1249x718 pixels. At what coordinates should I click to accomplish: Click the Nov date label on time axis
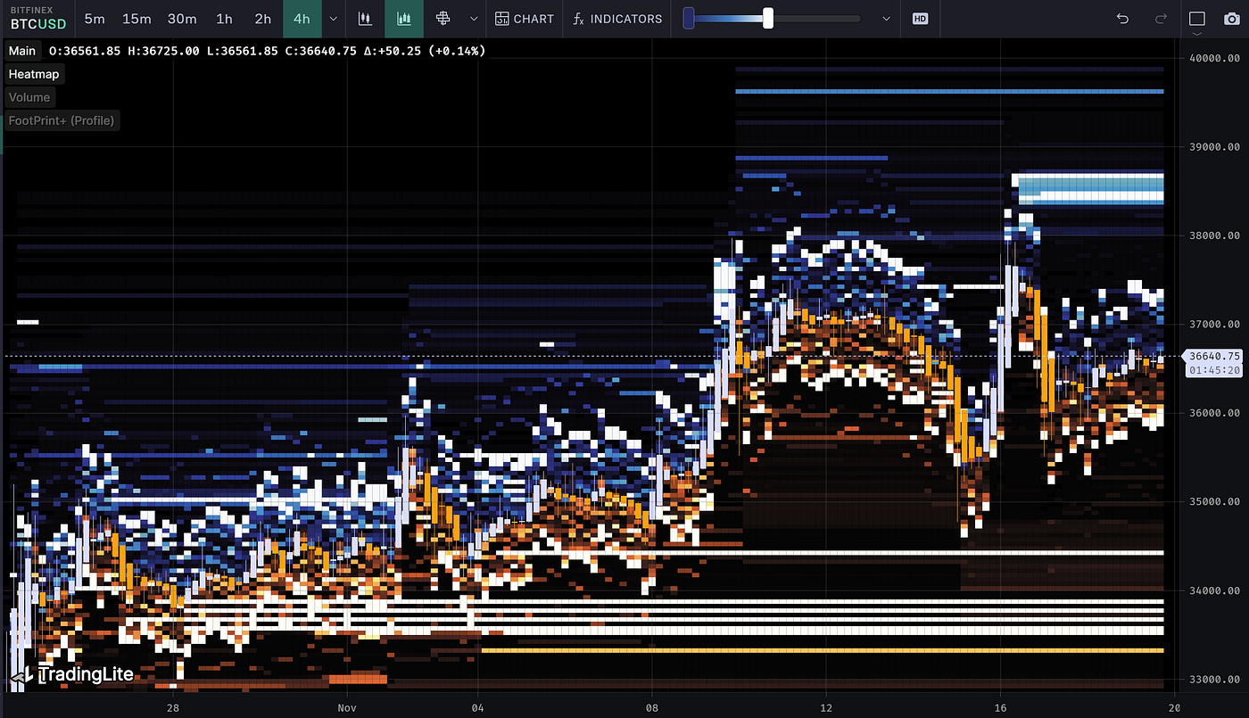[347, 706]
